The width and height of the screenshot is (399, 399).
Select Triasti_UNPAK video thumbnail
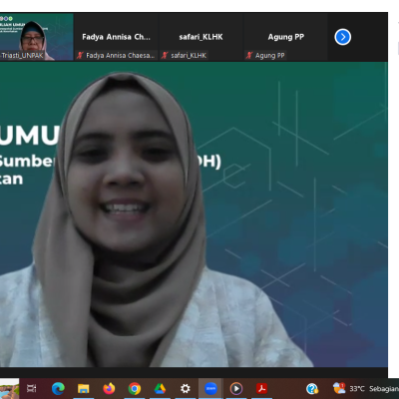tap(37, 37)
